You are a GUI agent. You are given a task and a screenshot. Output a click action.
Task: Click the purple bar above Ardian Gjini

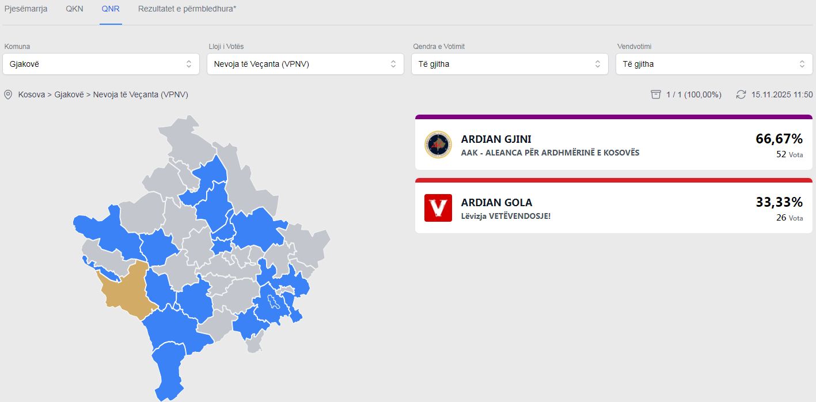[613, 117]
